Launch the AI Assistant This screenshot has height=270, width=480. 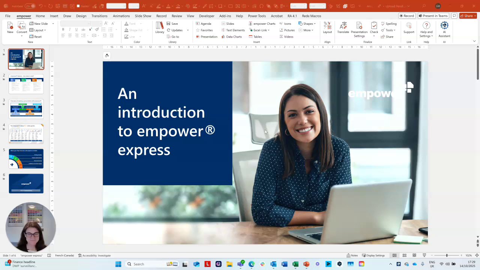(x=444, y=30)
